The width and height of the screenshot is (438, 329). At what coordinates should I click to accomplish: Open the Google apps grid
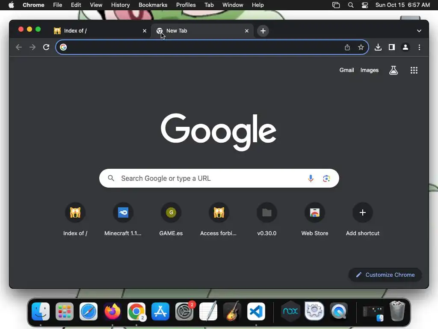coord(414,70)
